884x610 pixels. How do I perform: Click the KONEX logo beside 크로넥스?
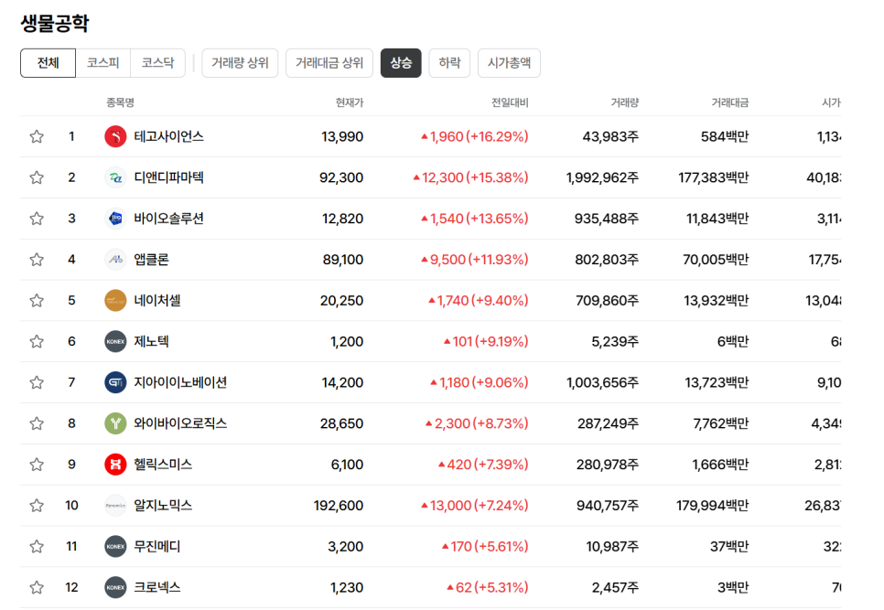(x=115, y=587)
